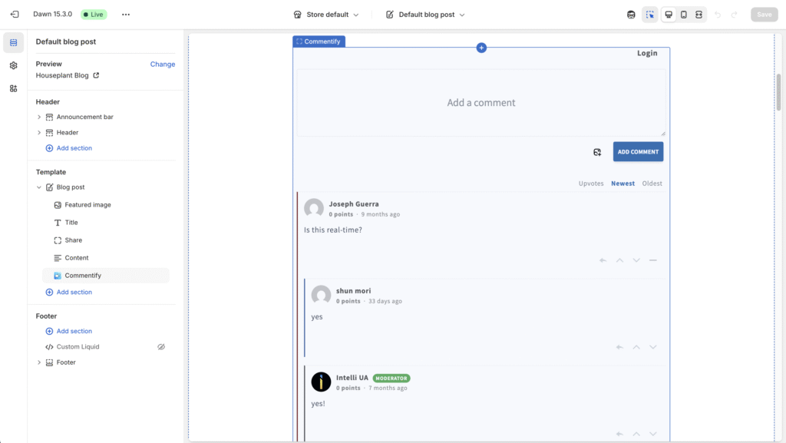The width and height of the screenshot is (786, 443).
Task: Click the Joseph Guerra username
Action: (354, 204)
